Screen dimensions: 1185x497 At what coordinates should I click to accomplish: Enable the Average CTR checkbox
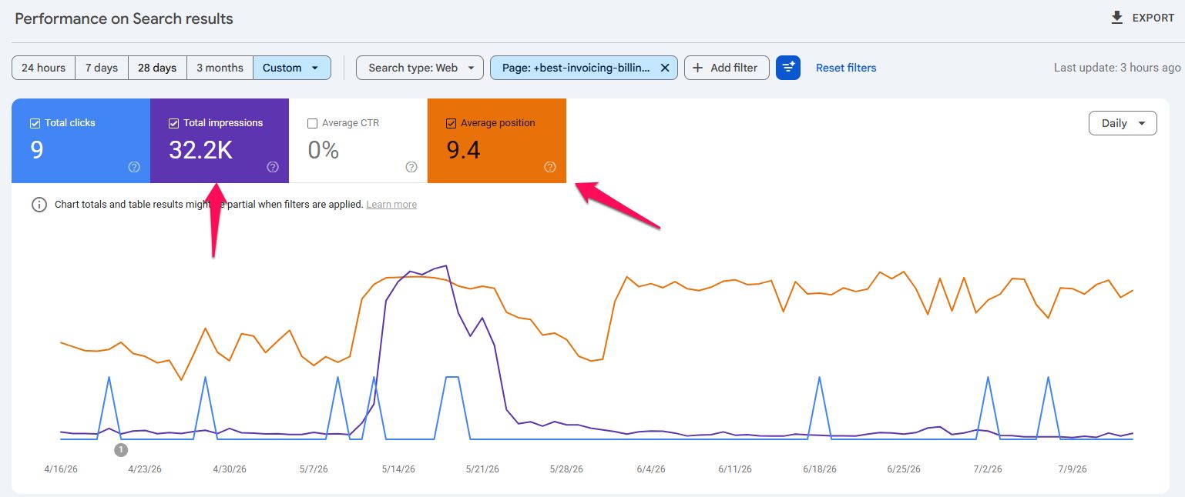pyautogui.click(x=312, y=123)
